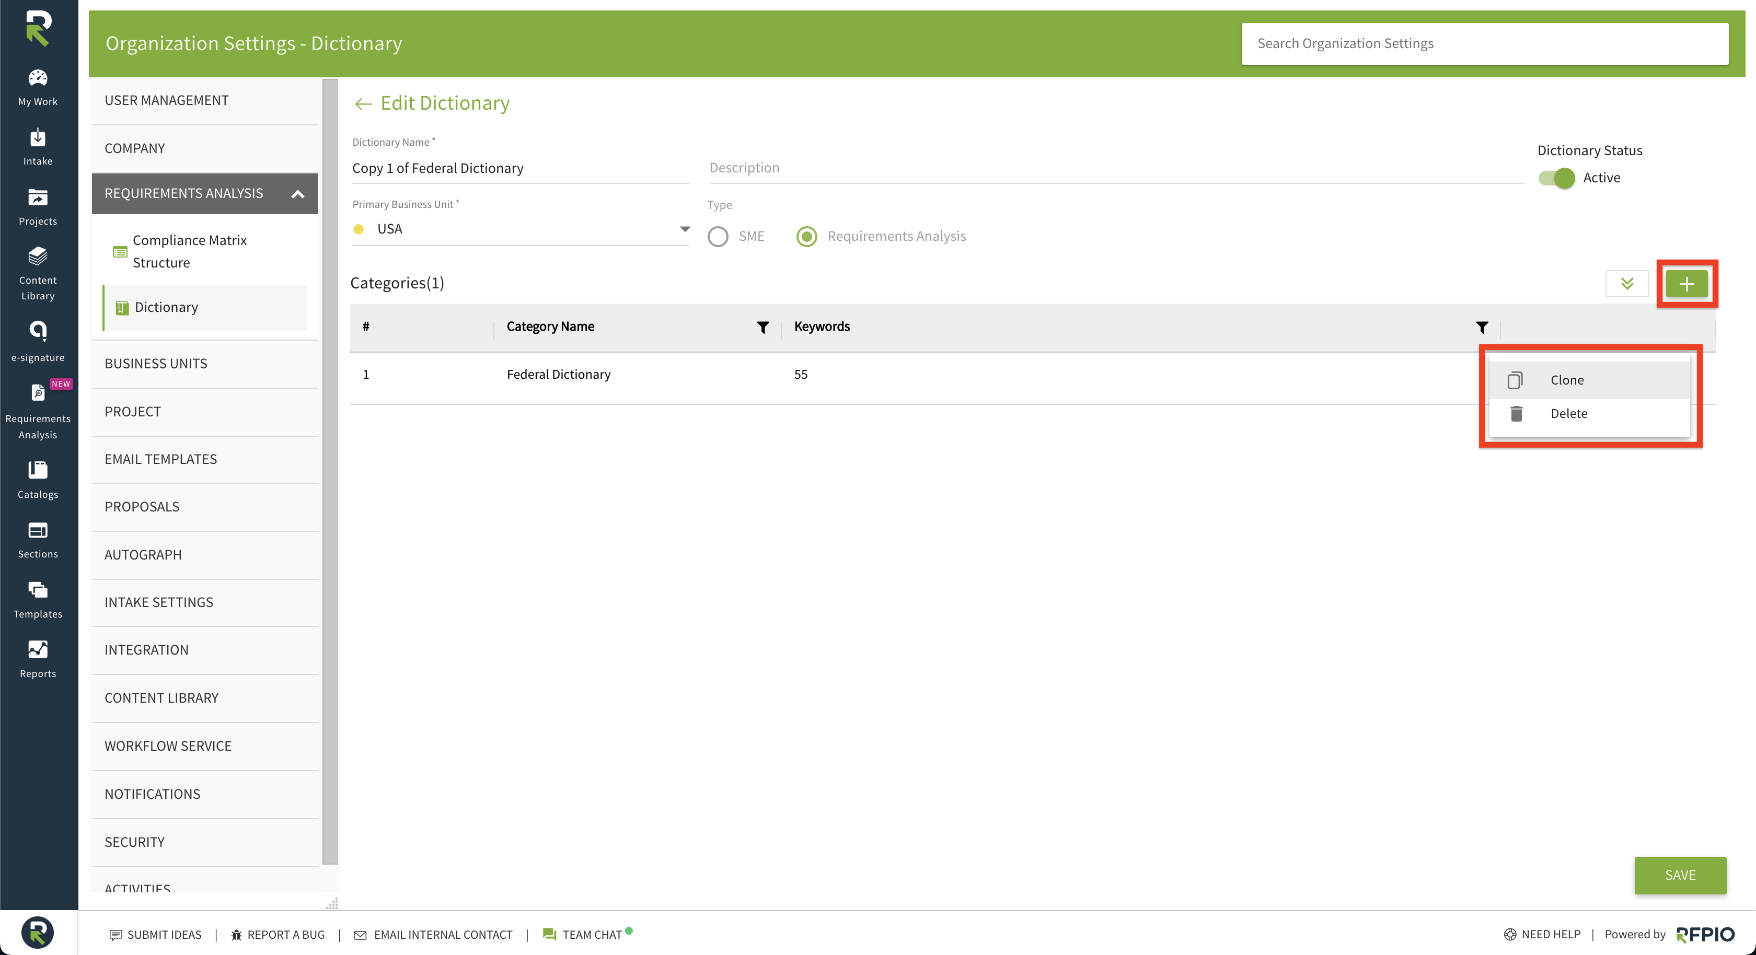
Task: Open the Primary Business Unit USA dropdown
Action: (x=521, y=230)
